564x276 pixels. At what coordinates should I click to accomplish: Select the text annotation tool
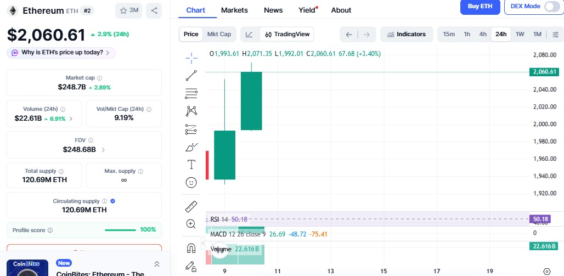point(191,165)
